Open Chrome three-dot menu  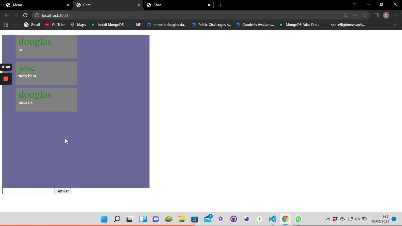click(x=396, y=15)
